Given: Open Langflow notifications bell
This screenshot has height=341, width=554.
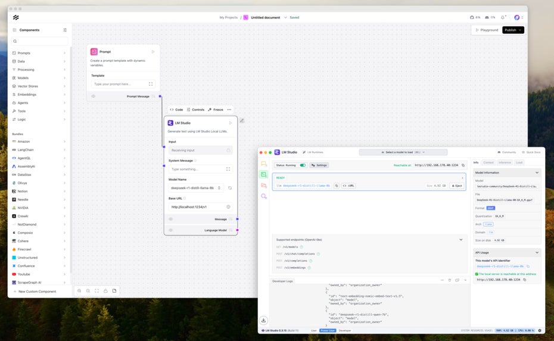Looking at the screenshot, I should [x=503, y=17].
